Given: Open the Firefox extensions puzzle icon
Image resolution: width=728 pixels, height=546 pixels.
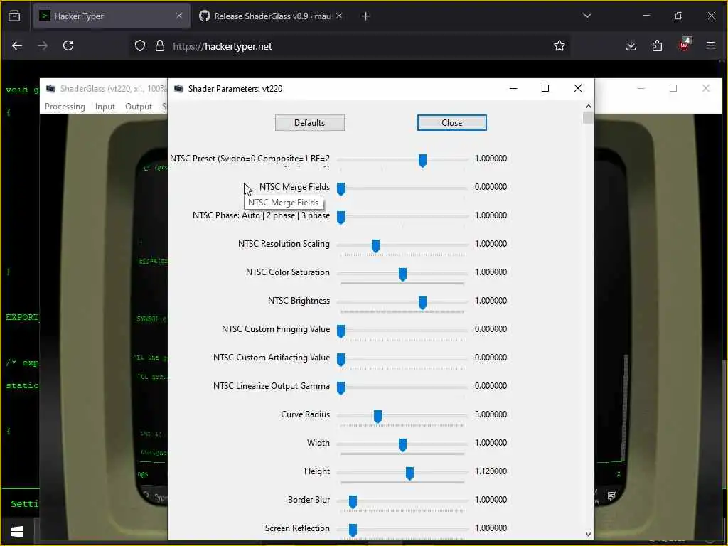Looking at the screenshot, I should point(657,45).
